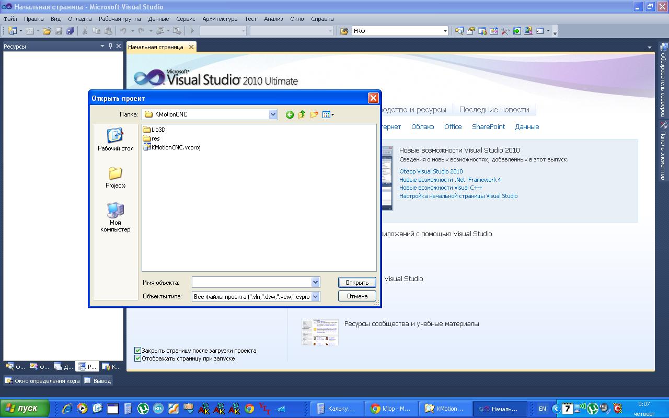Toggle 'Отображать страницу при запуске' checkbox
The image size is (669, 418).
138,358
